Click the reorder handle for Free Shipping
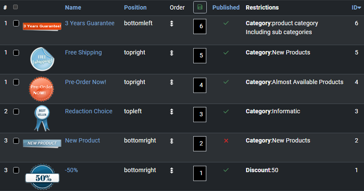The width and height of the screenshot is (364, 191). coord(171,53)
